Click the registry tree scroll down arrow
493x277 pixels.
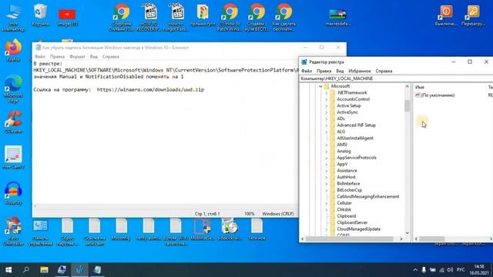point(407,232)
